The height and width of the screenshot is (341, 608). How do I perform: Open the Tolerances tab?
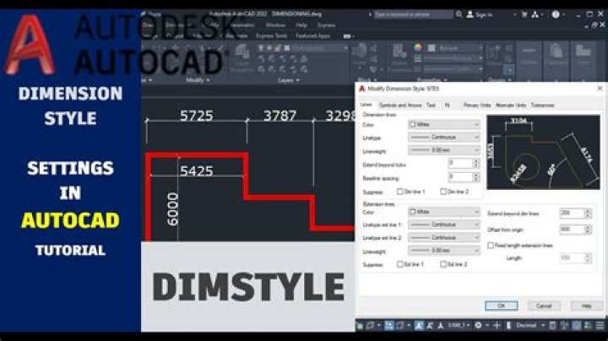pos(542,105)
